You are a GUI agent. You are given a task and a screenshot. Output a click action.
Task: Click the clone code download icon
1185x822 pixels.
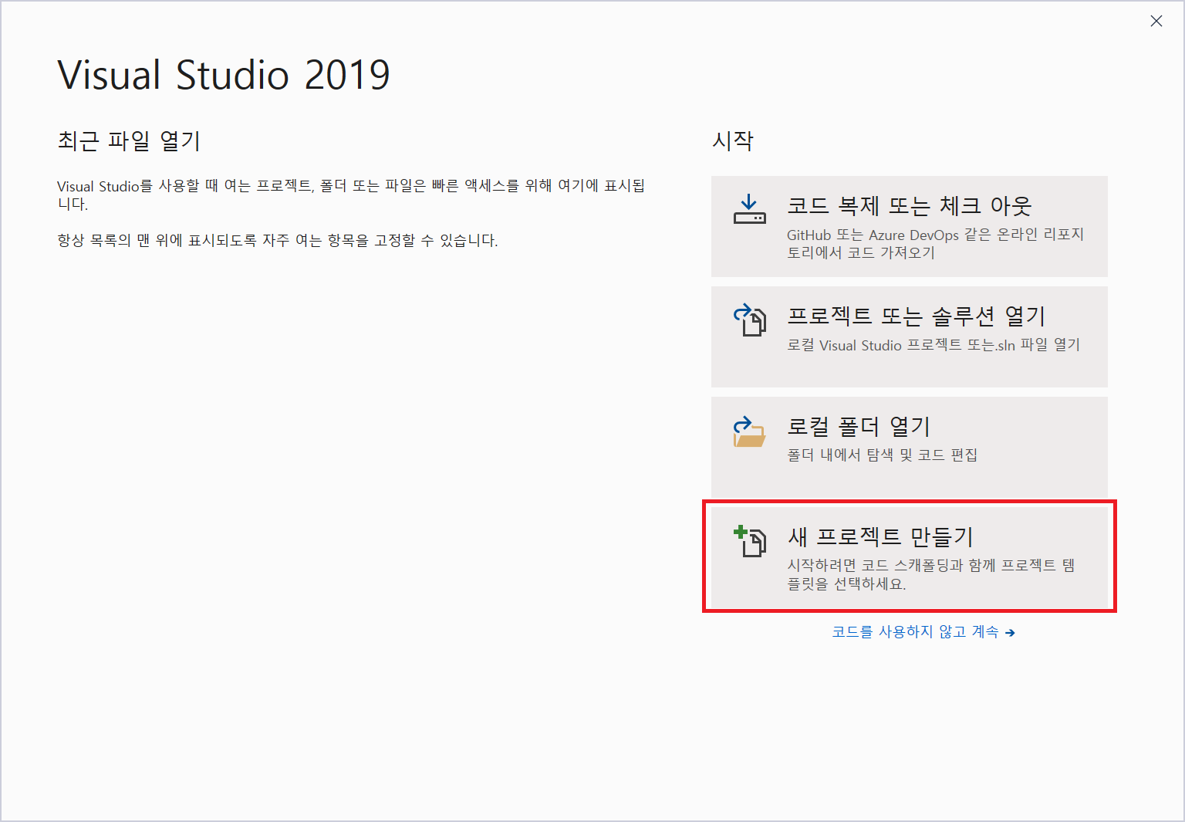click(x=749, y=210)
